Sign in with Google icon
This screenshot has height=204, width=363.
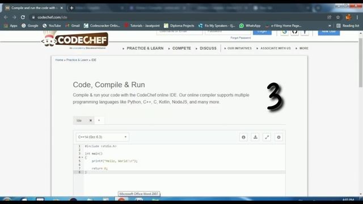(285, 32)
